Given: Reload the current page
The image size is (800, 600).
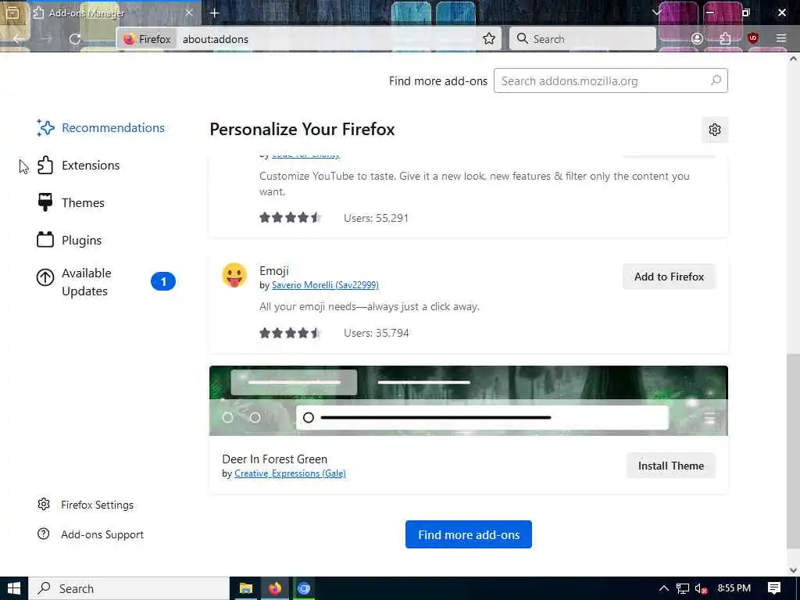Looking at the screenshot, I should 75,39.
